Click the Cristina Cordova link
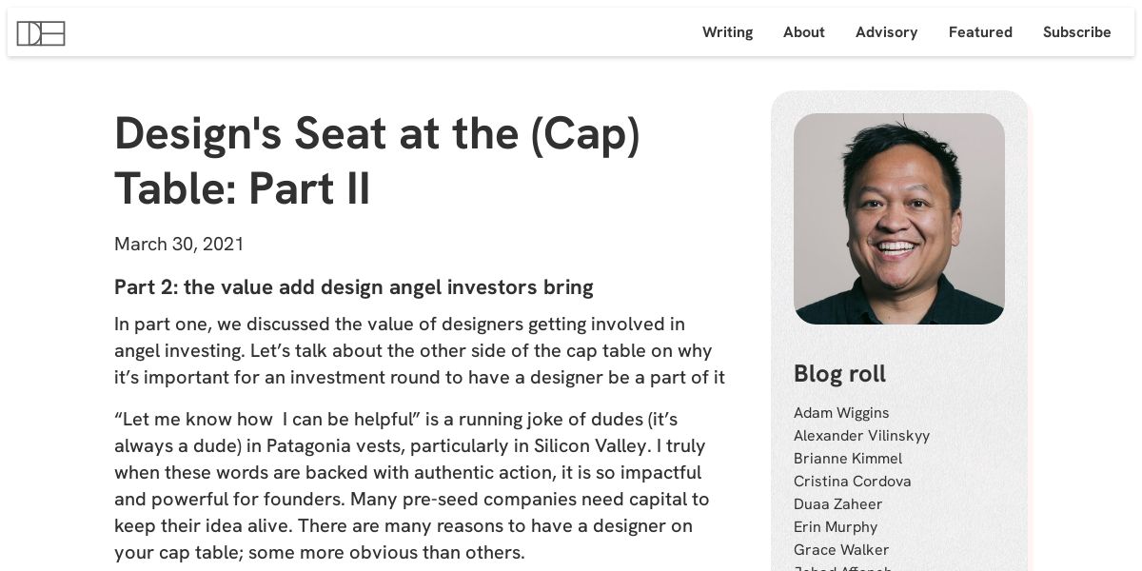 point(852,482)
